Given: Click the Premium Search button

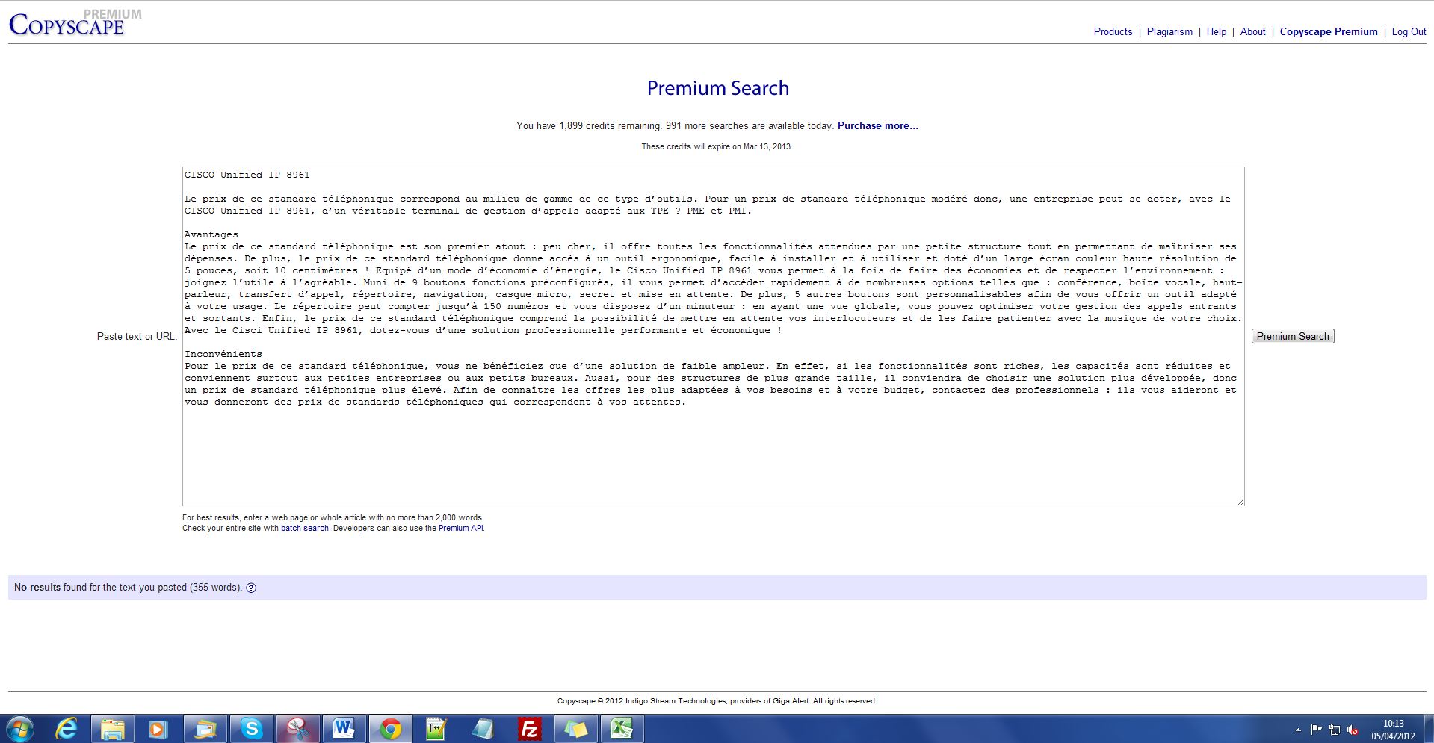Looking at the screenshot, I should coord(1292,337).
